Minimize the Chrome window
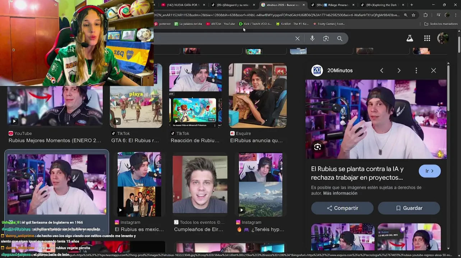Screen dimensions: 461x258 [x=433, y=5]
